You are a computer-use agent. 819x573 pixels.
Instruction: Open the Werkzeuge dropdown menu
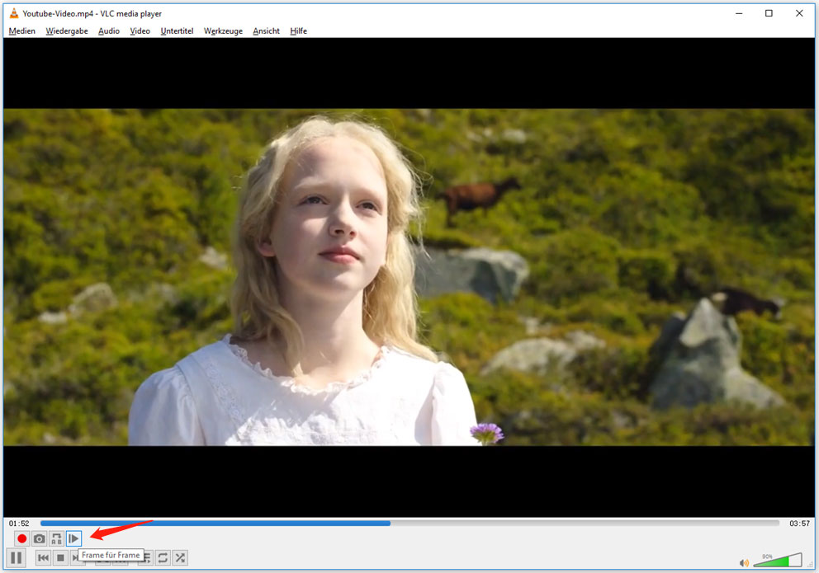(222, 31)
